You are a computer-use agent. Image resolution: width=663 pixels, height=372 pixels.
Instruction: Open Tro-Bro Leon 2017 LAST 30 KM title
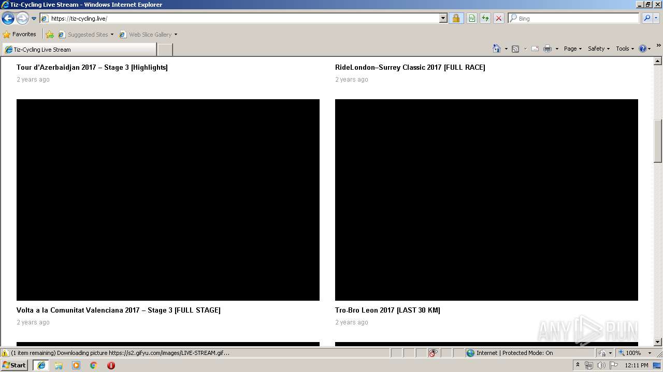387,310
